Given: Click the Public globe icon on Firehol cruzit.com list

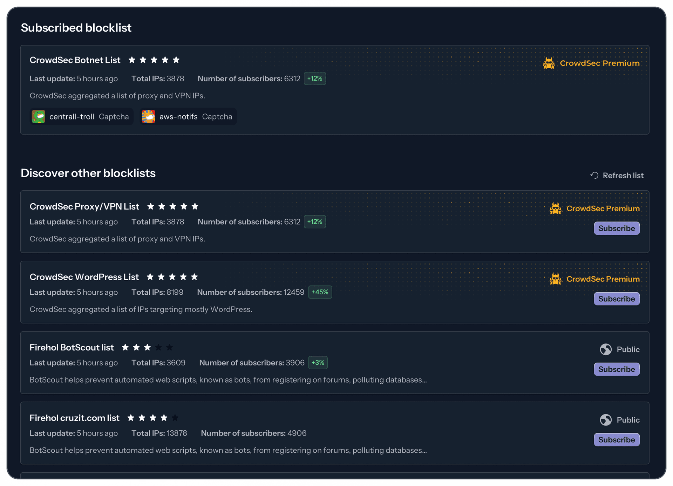Looking at the screenshot, I should coord(606,419).
